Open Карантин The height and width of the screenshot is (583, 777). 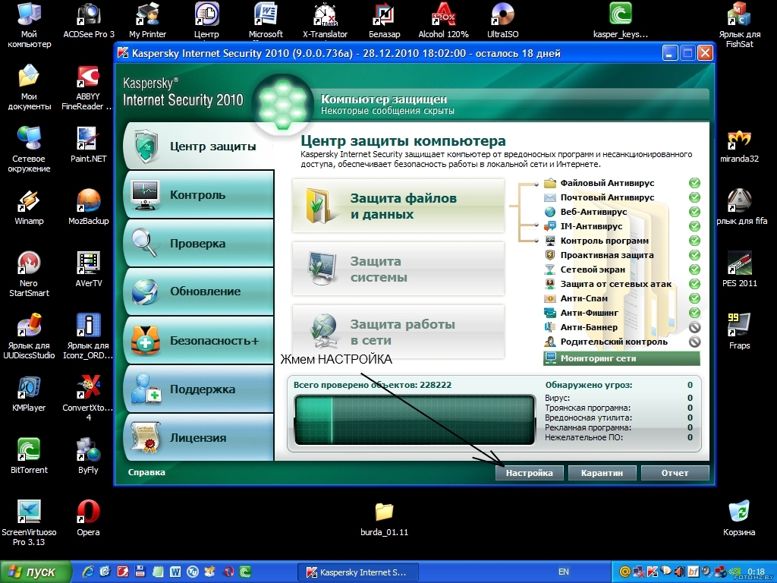(602, 473)
